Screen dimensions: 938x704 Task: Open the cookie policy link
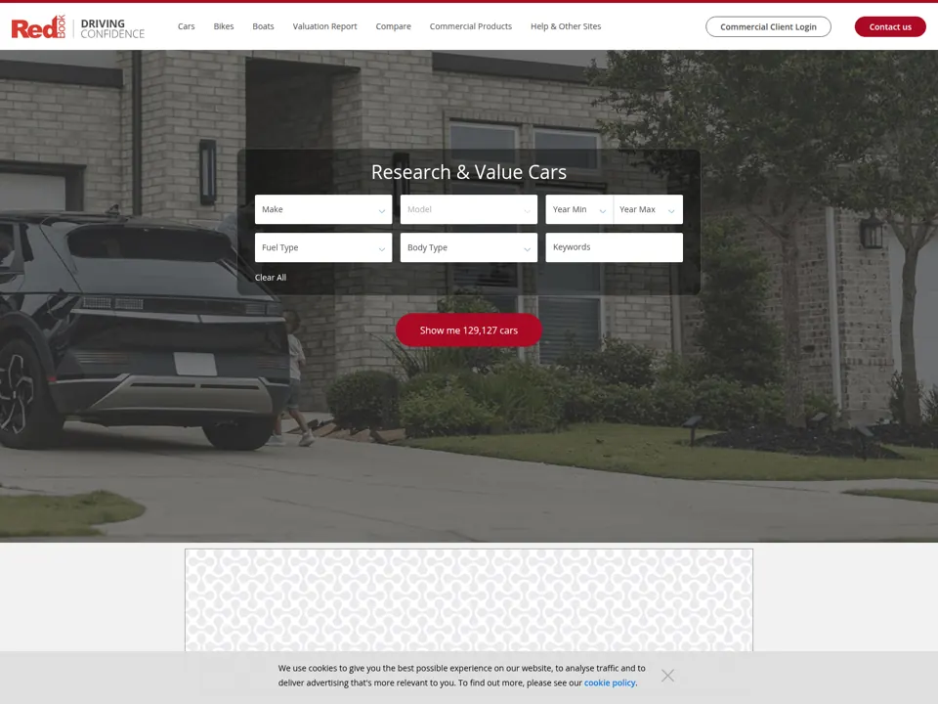point(610,683)
